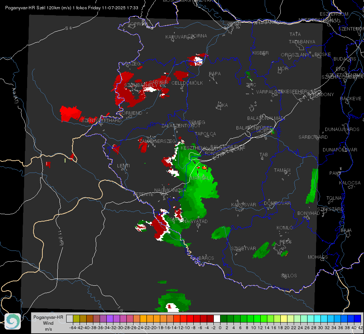The image size is (364, 334).
Task: Click the KOMLO city label
Action: point(285,228)
